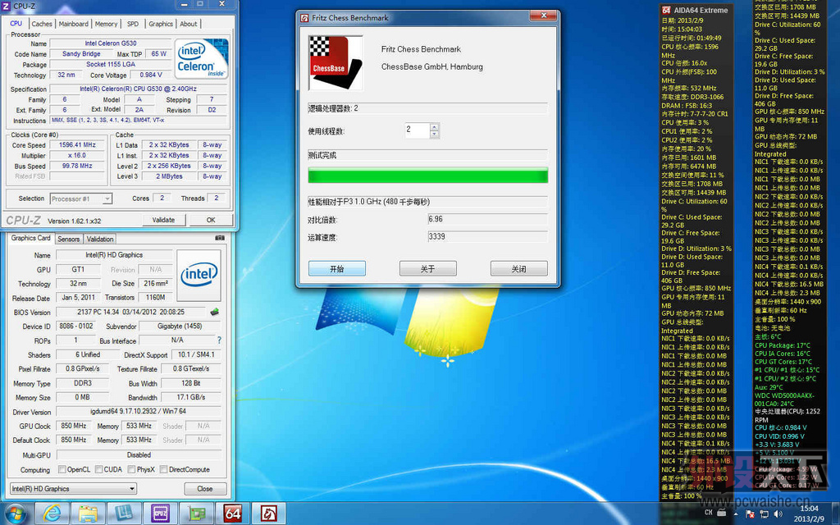Click the Validate button in CPU-Z

(x=163, y=220)
